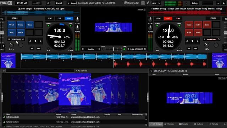The height and width of the screenshot is (128, 227).
Task: Switch to the Remixes tab
Action: tap(169, 124)
